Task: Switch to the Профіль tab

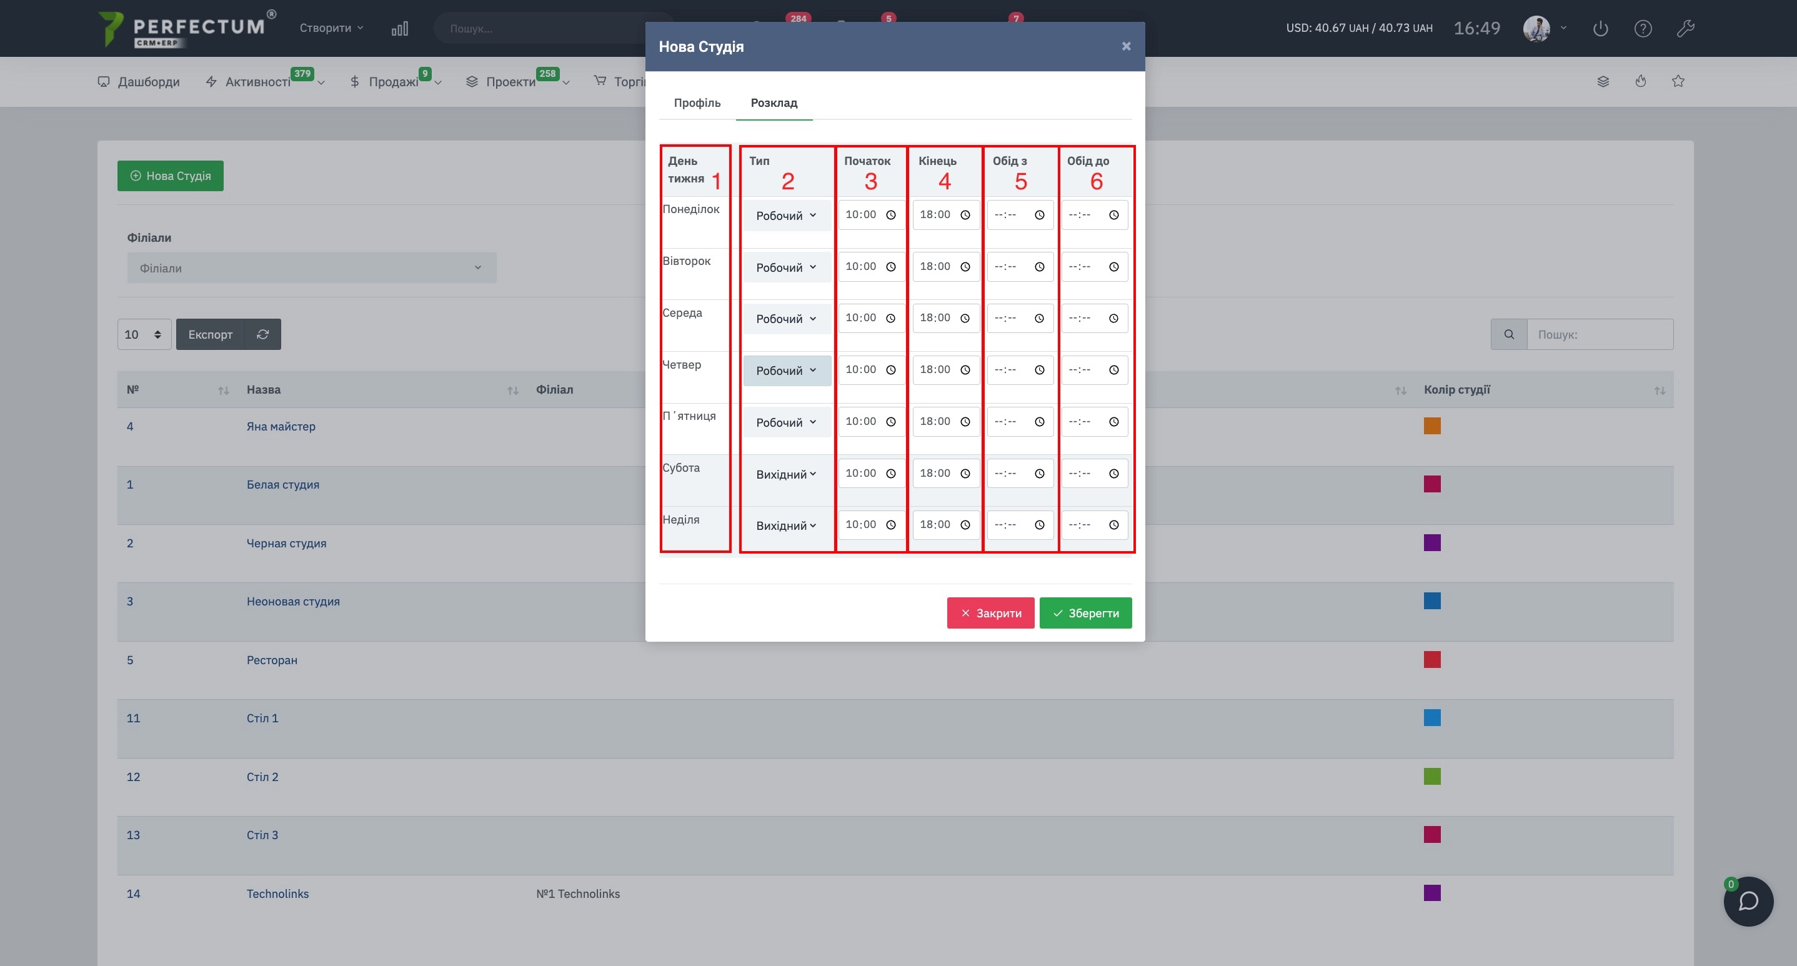Action: (x=697, y=103)
